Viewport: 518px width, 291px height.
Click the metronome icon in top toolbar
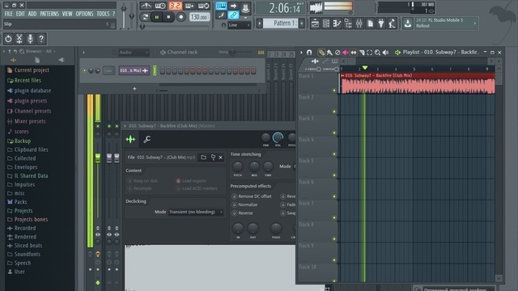tap(146, 6)
